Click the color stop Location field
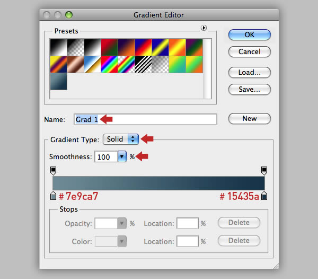Screen dimensions: 318x279 [x=188, y=241]
